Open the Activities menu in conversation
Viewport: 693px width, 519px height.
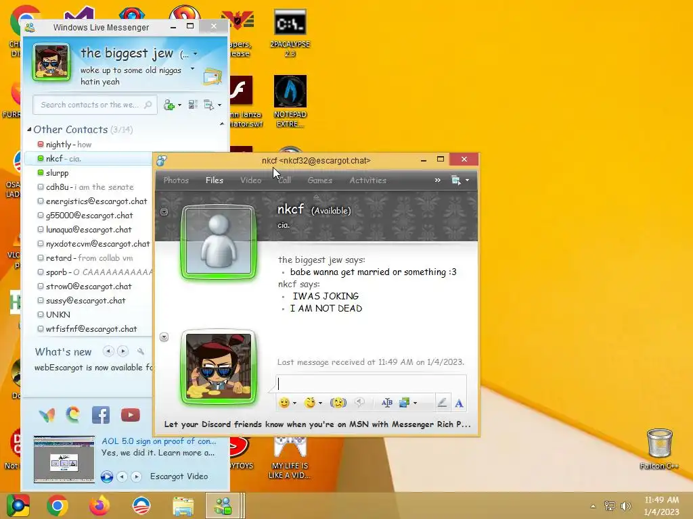[367, 180]
